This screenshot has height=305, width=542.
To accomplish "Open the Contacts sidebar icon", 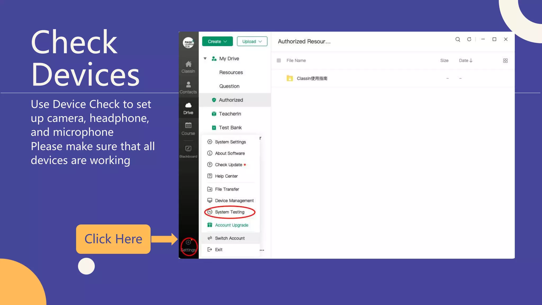I will click(188, 87).
